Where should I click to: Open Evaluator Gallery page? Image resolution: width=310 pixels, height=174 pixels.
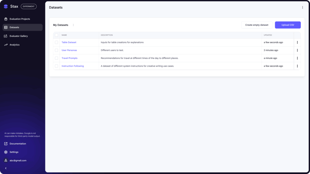(22, 36)
